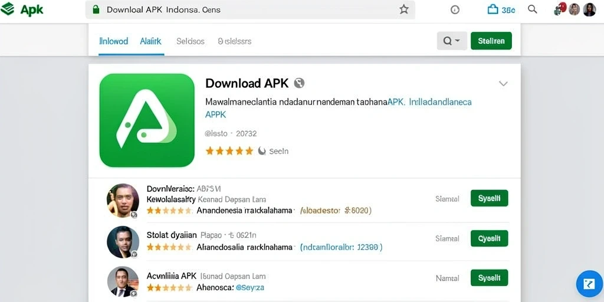Click the Acvnliiiia APK reviewer name
The width and height of the screenshot is (604, 302).
(172, 276)
